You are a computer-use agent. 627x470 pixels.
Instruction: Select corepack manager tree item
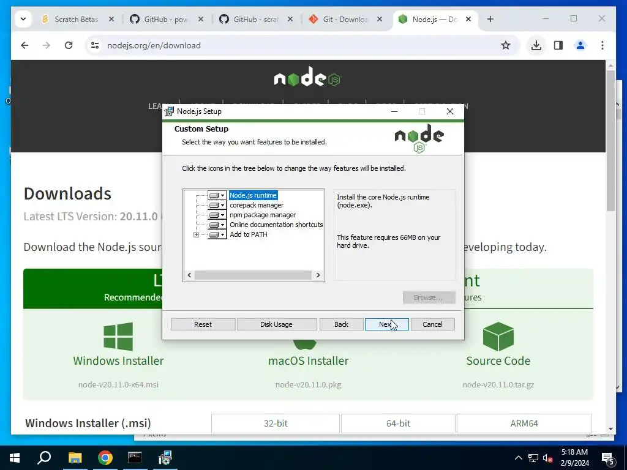point(257,205)
